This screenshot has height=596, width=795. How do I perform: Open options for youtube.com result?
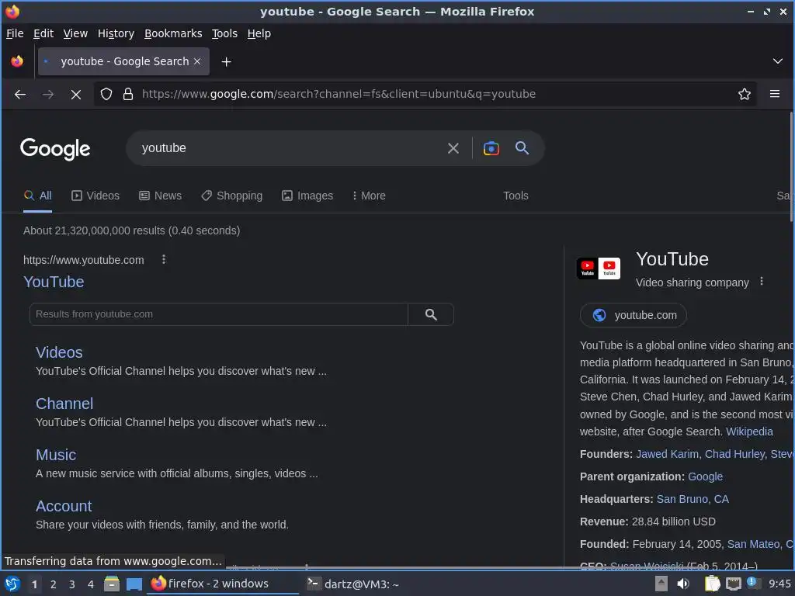click(163, 259)
